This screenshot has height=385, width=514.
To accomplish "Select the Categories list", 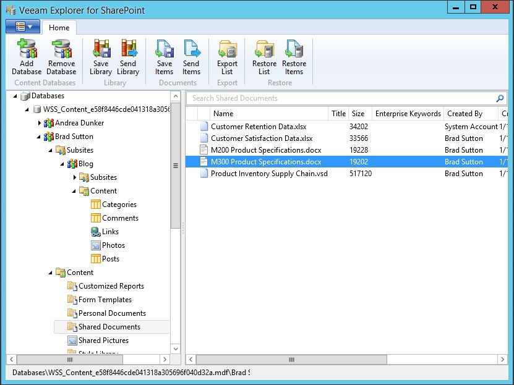I will 114,205.
